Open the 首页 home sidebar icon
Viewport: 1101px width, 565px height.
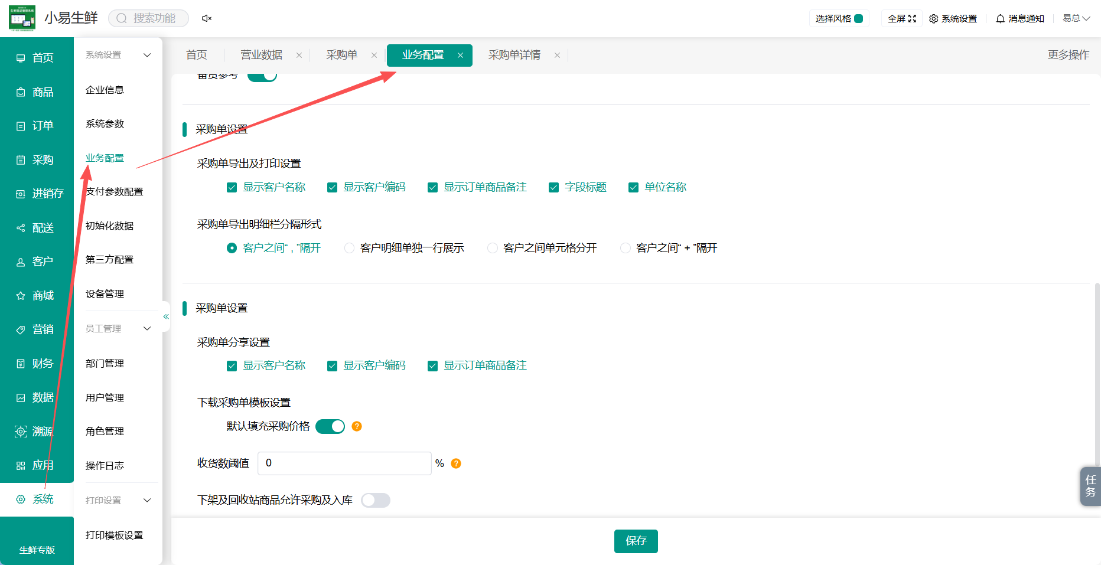click(x=21, y=58)
